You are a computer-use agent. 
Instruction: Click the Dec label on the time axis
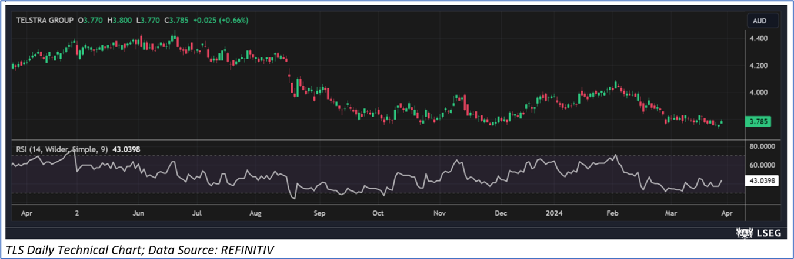(500, 214)
